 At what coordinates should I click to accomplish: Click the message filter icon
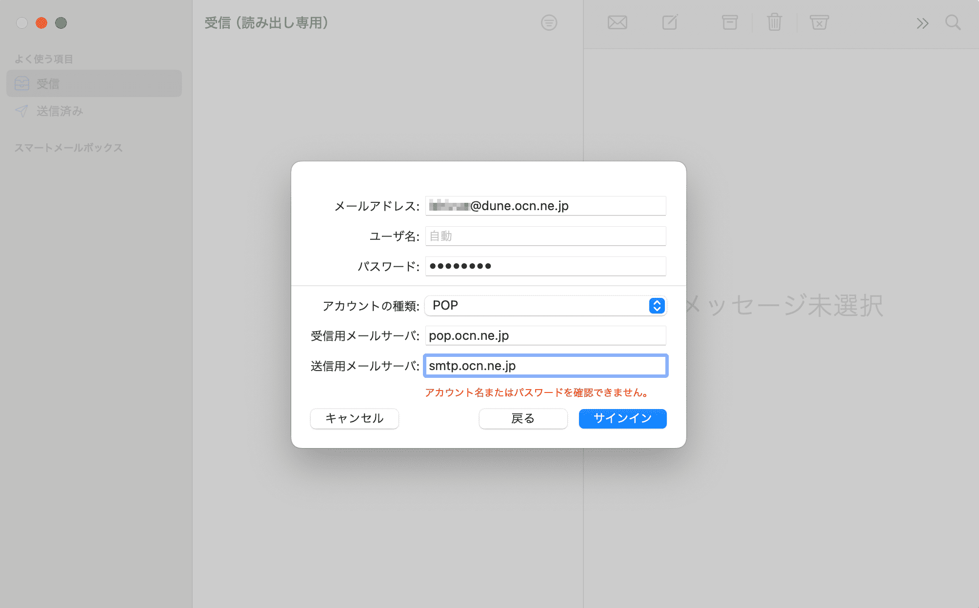(x=549, y=22)
